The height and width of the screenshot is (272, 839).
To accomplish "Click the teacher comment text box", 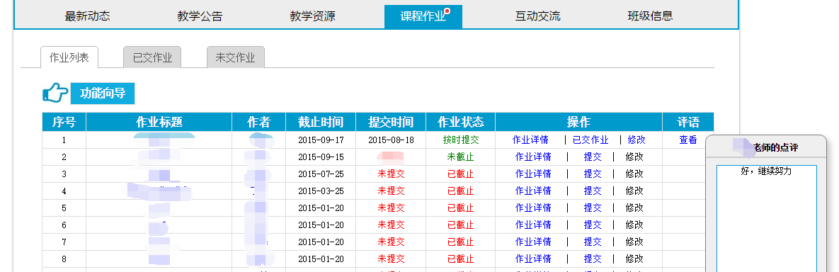I will (x=767, y=218).
